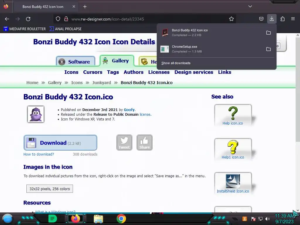Image resolution: width=300 pixels, height=225 pixels.
Task: Open the Links submenu item
Action: point(225,72)
